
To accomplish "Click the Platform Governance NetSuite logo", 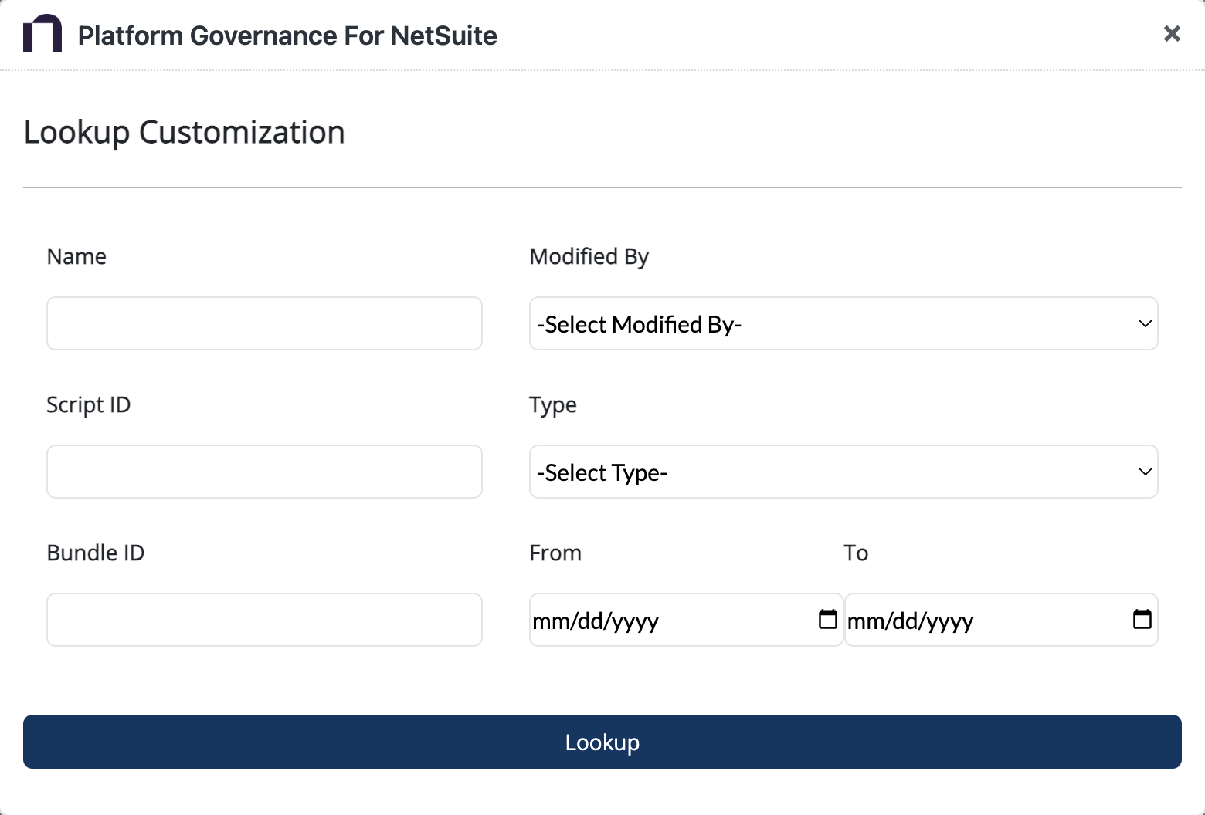I will click(44, 34).
